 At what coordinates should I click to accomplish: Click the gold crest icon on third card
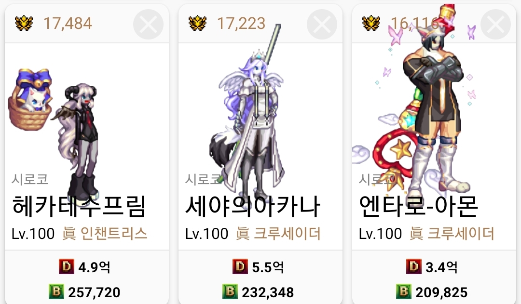pos(371,24)
